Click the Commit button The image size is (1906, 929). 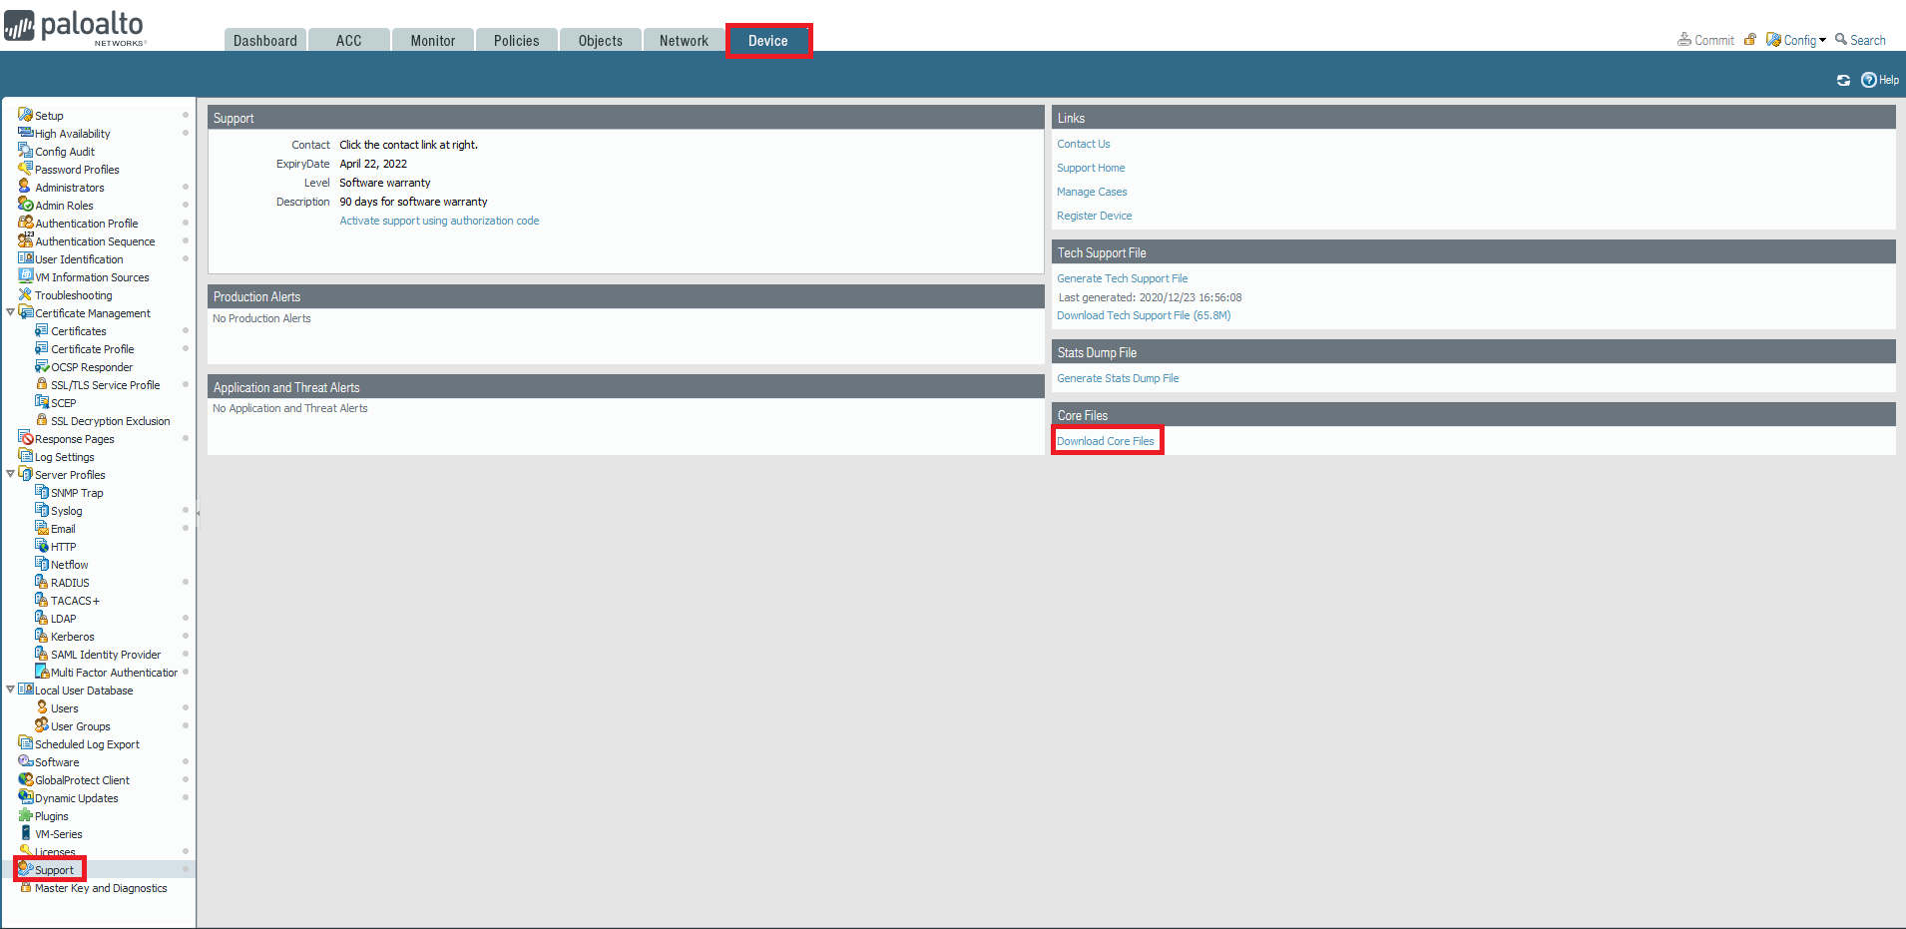coord(1706,40)
